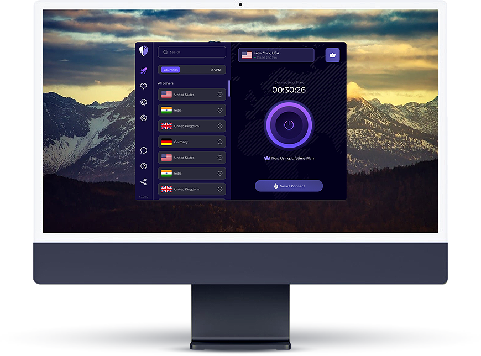Switch to the Countries tab
481x356 pixels.
click(171, 70)
